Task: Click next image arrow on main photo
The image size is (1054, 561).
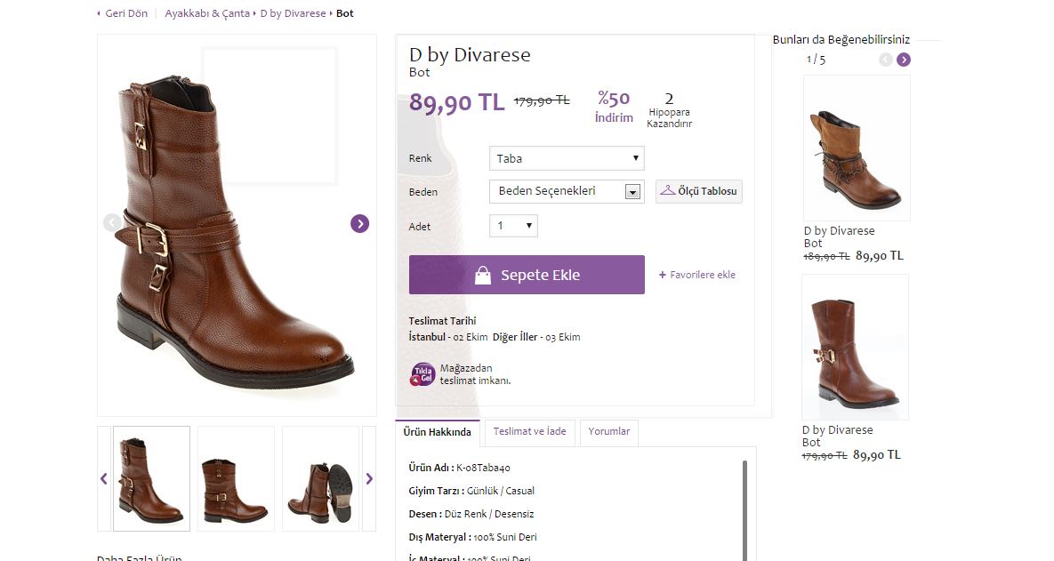Action: pos(359,223)
